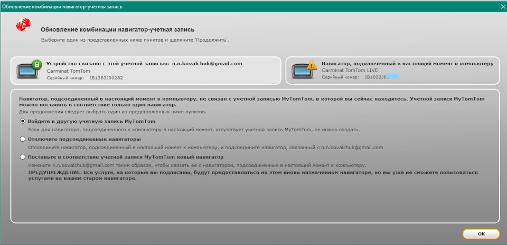
Task: Select 'Отключите подсоединенные навигаторы' radio button
Action: point(23,139)
